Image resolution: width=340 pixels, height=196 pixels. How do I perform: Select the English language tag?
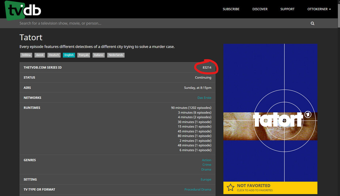(x=69, y=55)
